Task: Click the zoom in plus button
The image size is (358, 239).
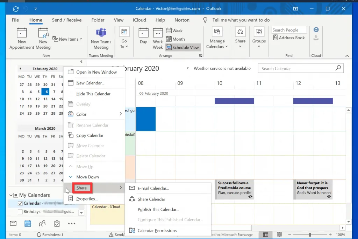Action: [330, 235]
